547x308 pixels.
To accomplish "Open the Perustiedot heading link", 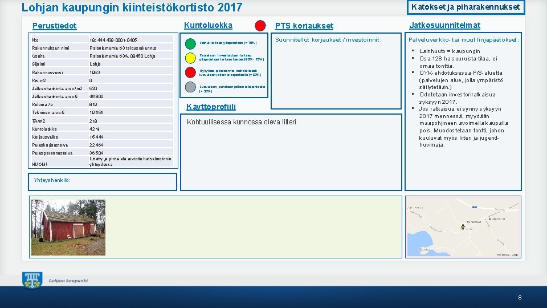I will coord(55,26).
